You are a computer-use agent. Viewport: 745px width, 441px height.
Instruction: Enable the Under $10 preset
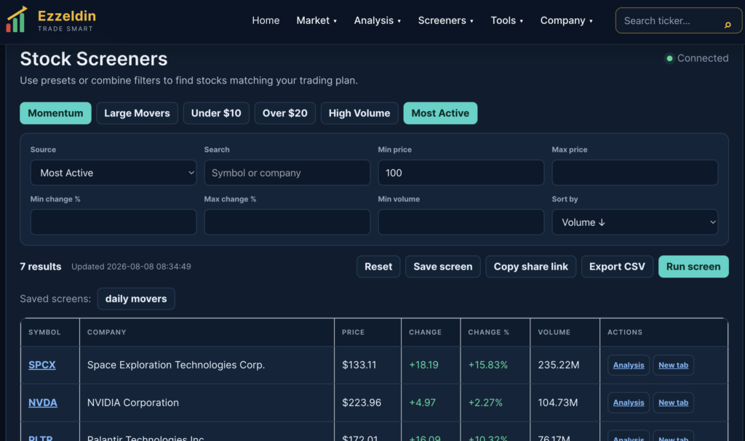pos(216,113)
